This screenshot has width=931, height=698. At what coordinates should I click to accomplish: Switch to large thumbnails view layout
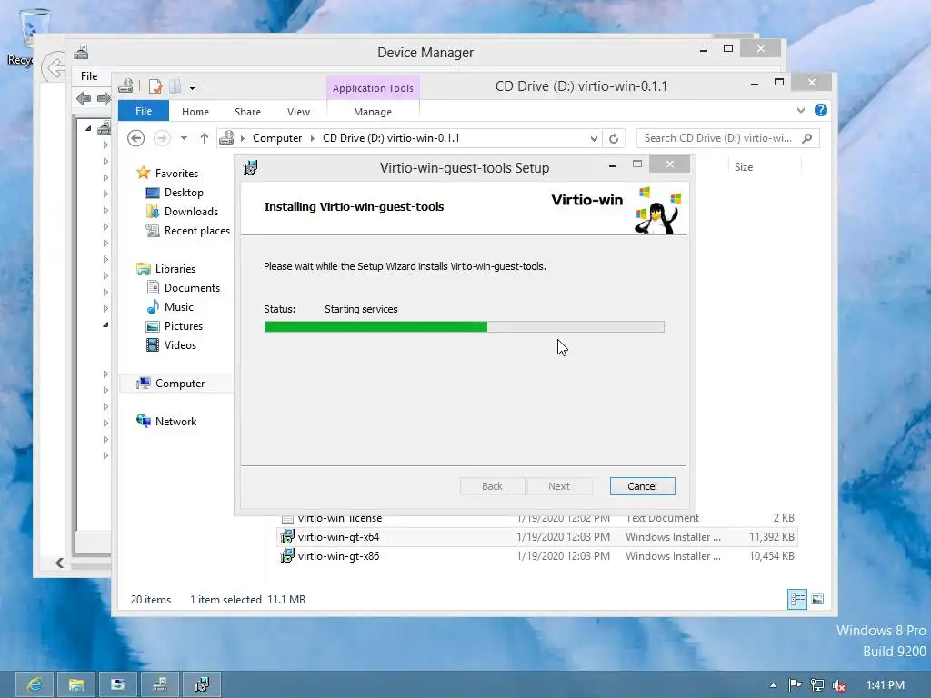pos(817,600)
